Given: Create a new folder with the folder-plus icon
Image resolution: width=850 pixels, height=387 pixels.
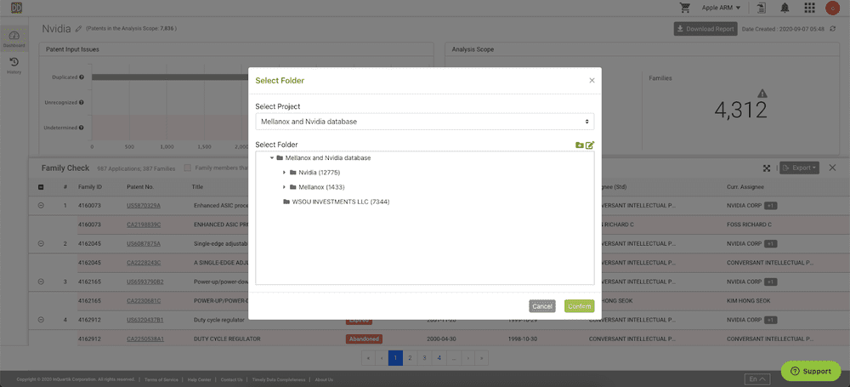Looking at the screenshot, I should 579,145.
